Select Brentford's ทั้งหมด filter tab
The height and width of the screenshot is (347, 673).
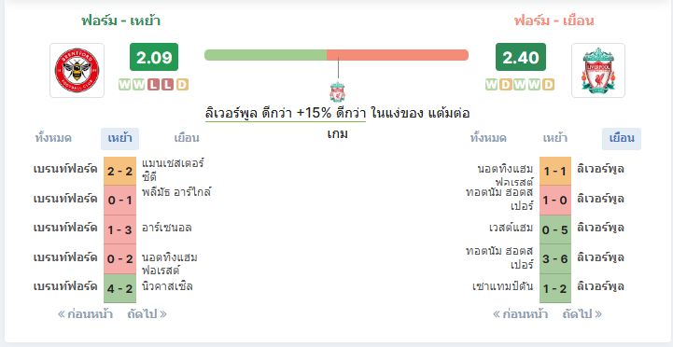(x=53, y=139)
